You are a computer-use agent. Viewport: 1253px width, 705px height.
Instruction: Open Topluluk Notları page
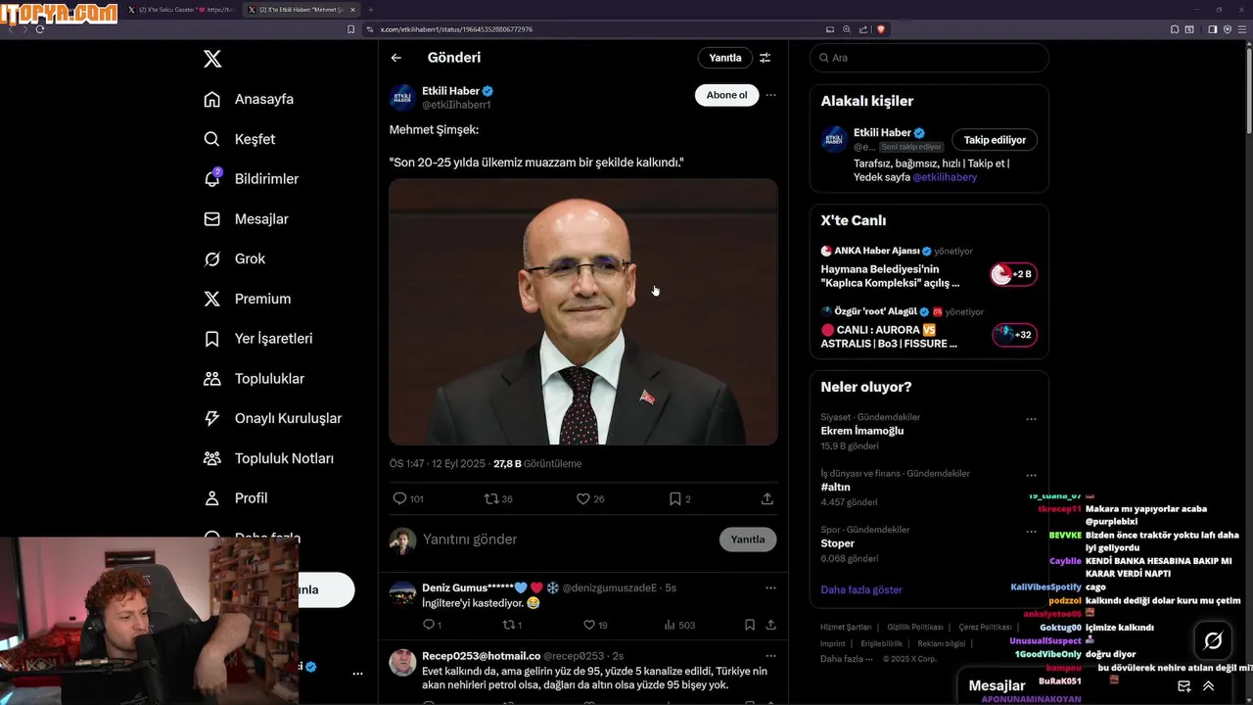pyautogui.click(x=268, y=458)
